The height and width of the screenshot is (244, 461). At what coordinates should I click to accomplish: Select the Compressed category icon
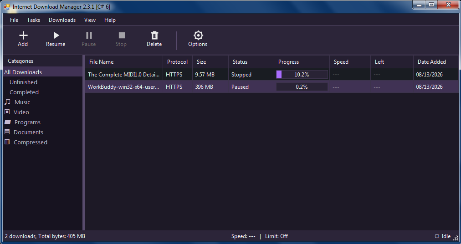[7, 142]
